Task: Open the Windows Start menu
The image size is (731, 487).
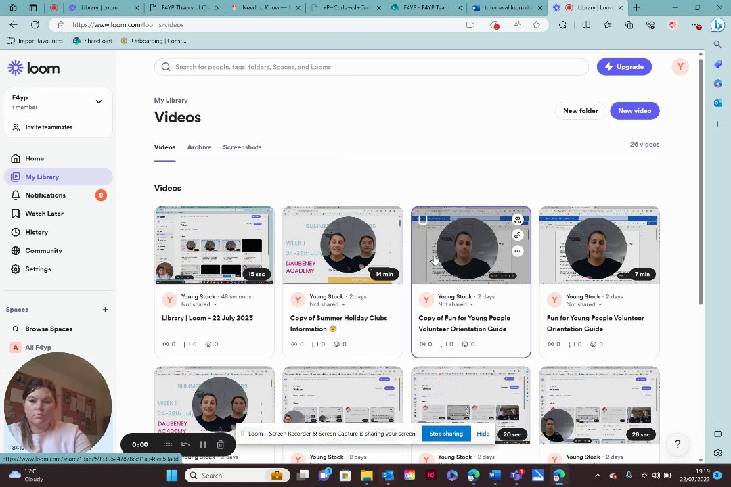Action: (171, 476)
